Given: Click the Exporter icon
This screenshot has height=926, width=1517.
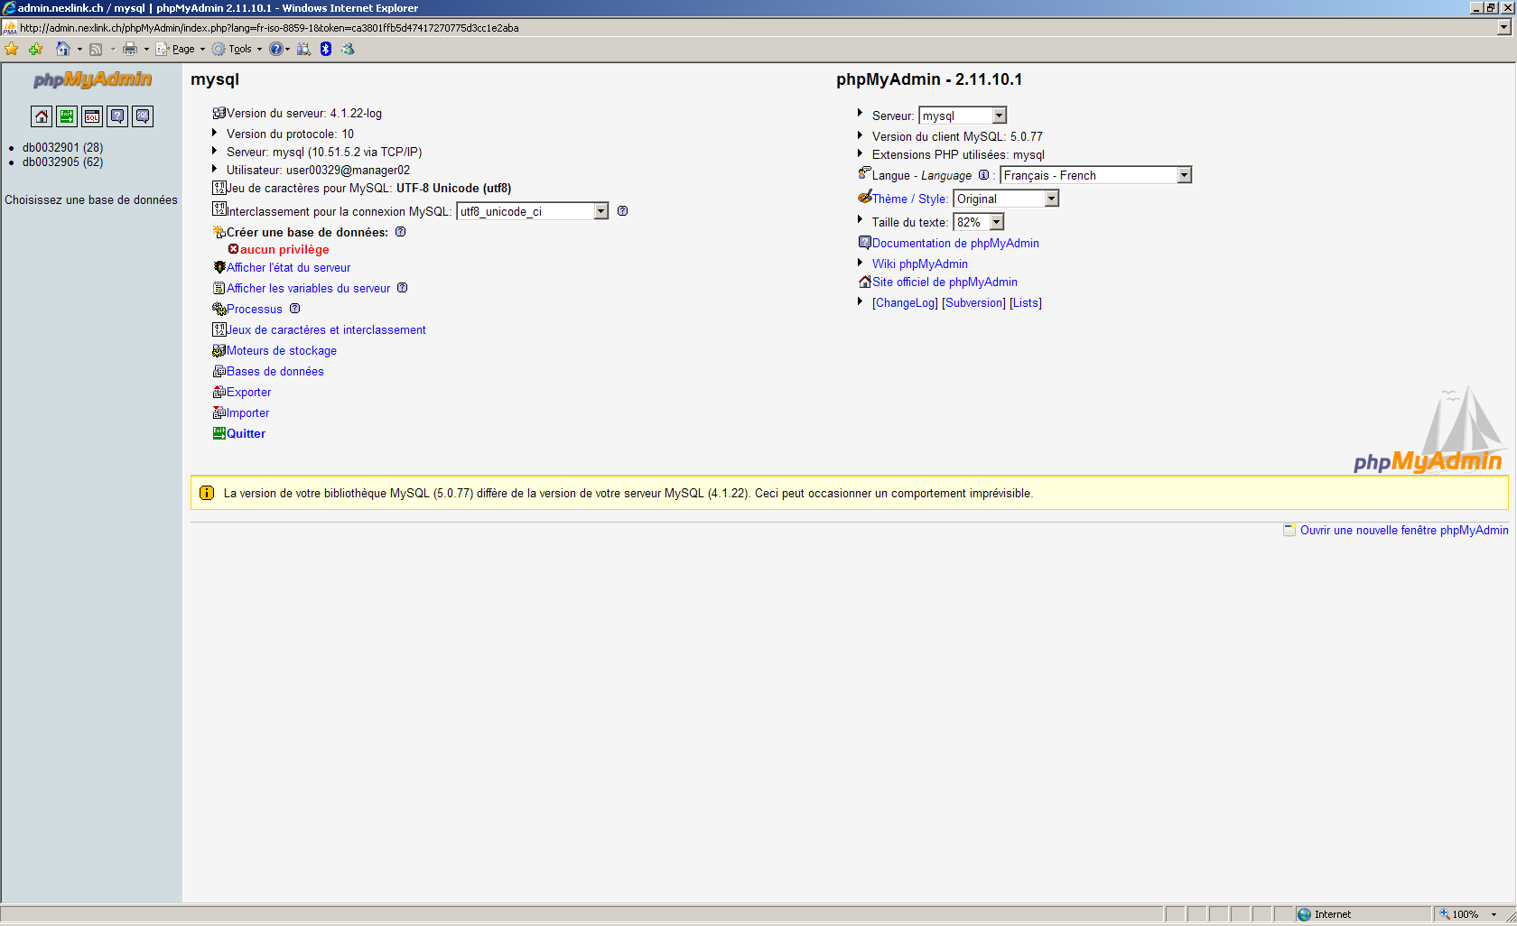Looking at the screenshot, I should tap(219, 392).
